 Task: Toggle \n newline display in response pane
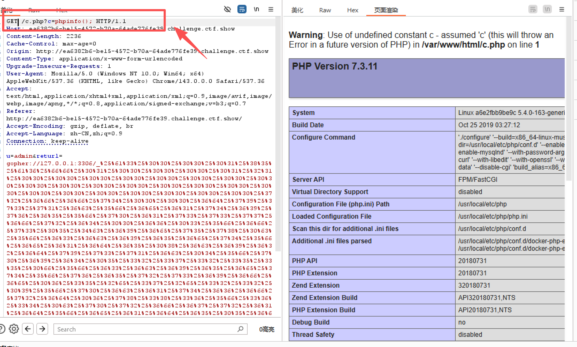tap(547, 9)
